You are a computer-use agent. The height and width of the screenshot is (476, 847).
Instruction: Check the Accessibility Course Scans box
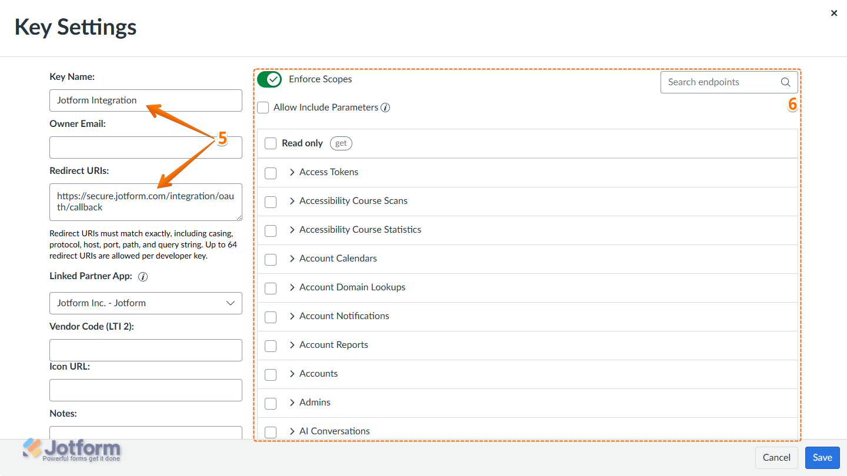(x=271, y=202)
